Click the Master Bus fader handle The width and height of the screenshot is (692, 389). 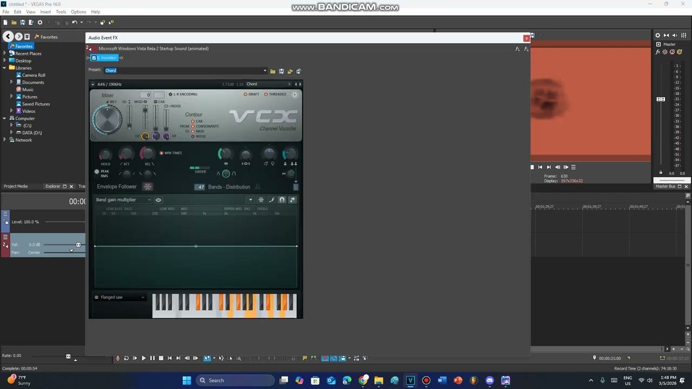pyautogui.click(x=661, y=99)
